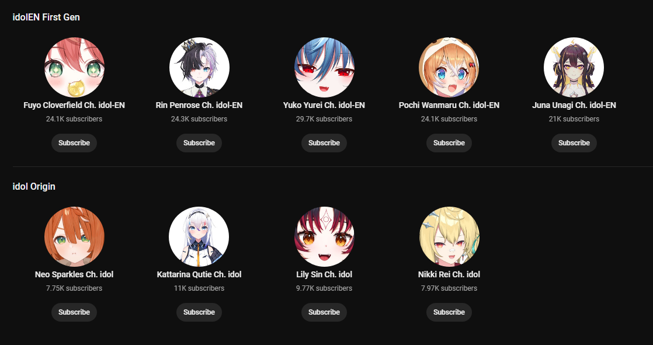Open Fuyo Cloverfield's channel avatar

(x=74, y=67)
